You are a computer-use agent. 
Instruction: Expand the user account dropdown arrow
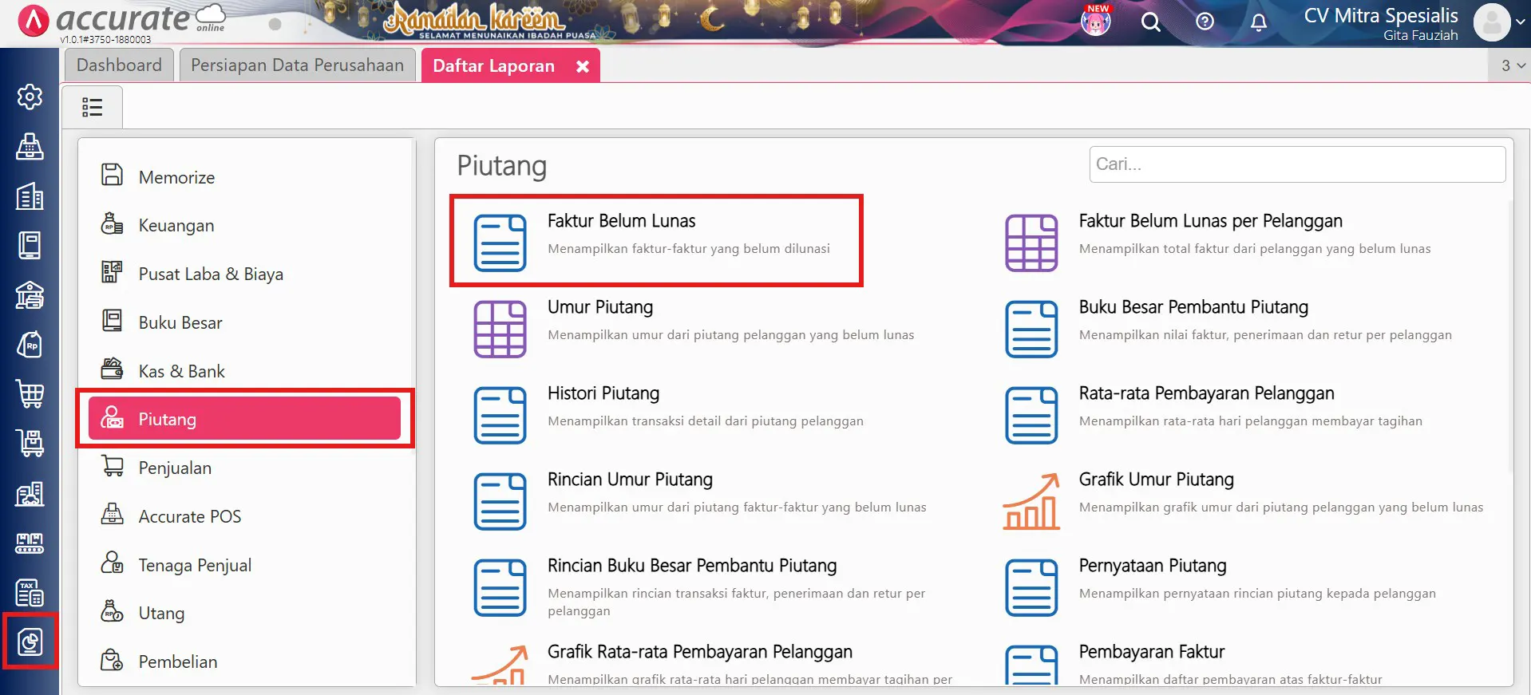tap(1520, 22)
